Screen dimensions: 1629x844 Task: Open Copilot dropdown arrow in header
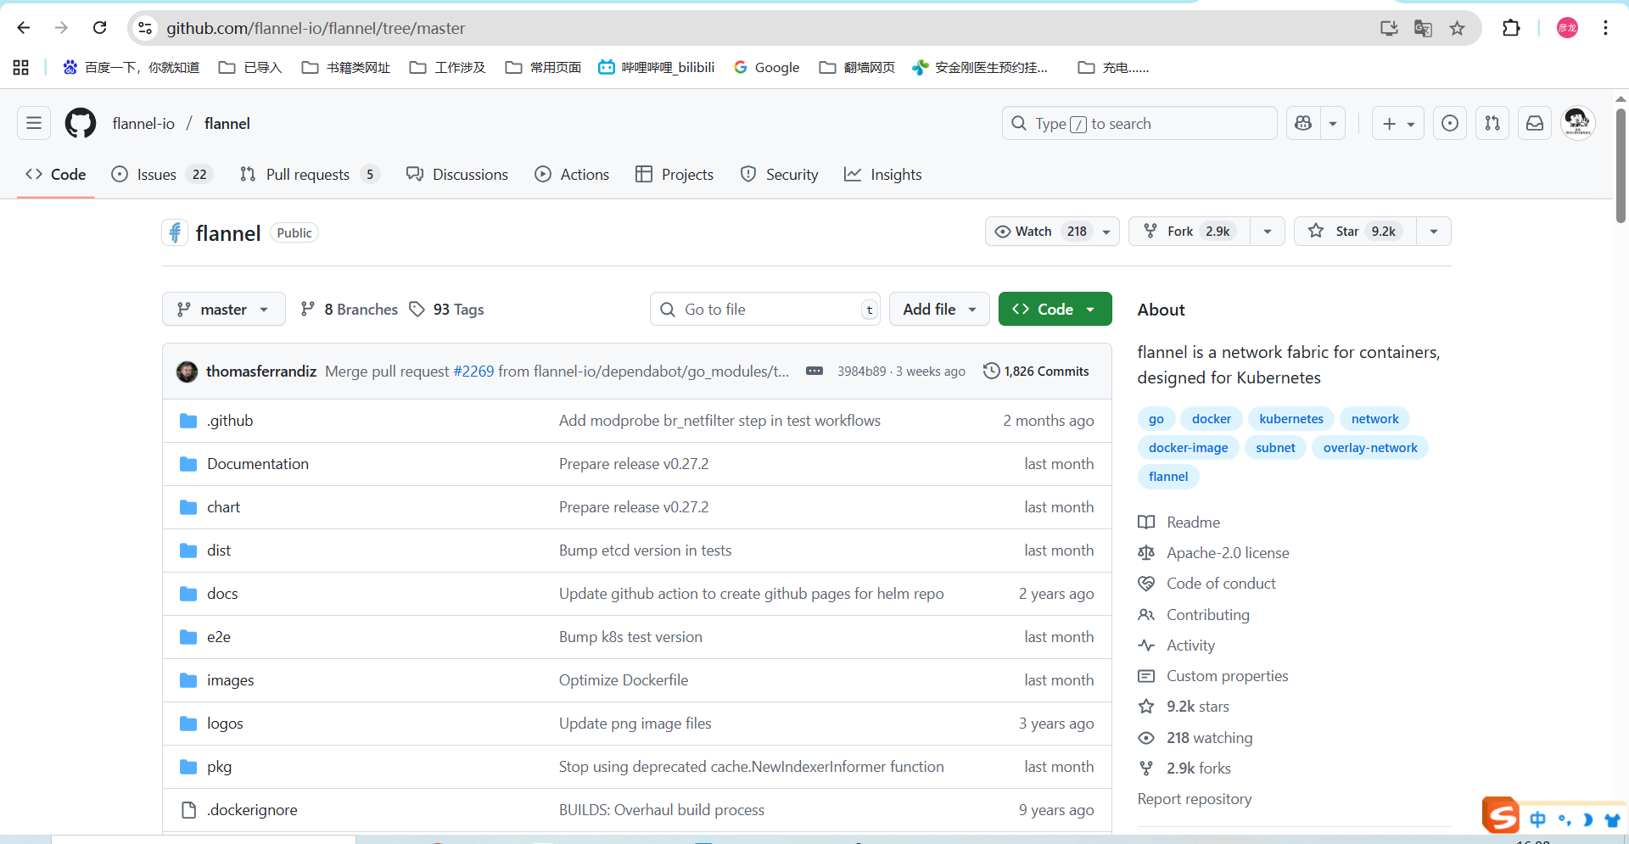click(1333, 124)
